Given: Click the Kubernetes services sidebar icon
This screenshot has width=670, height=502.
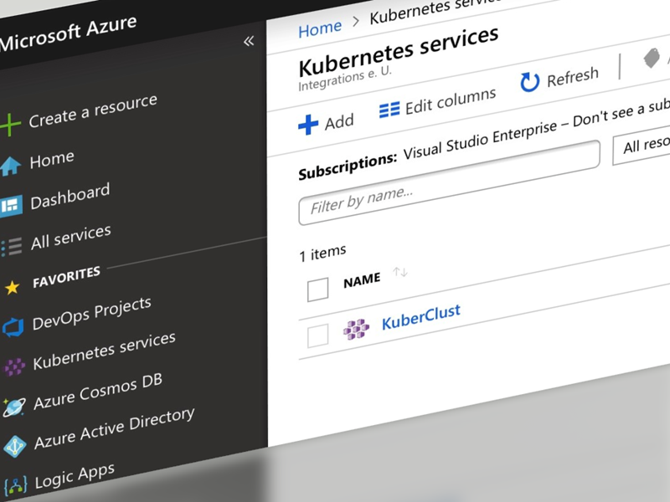Looking at the screenshot, I should click(14, 366).
